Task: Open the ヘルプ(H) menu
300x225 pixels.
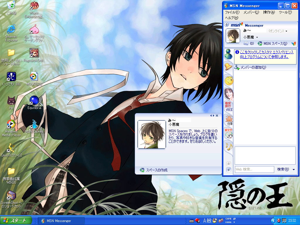Action: [x=231, y=18]
